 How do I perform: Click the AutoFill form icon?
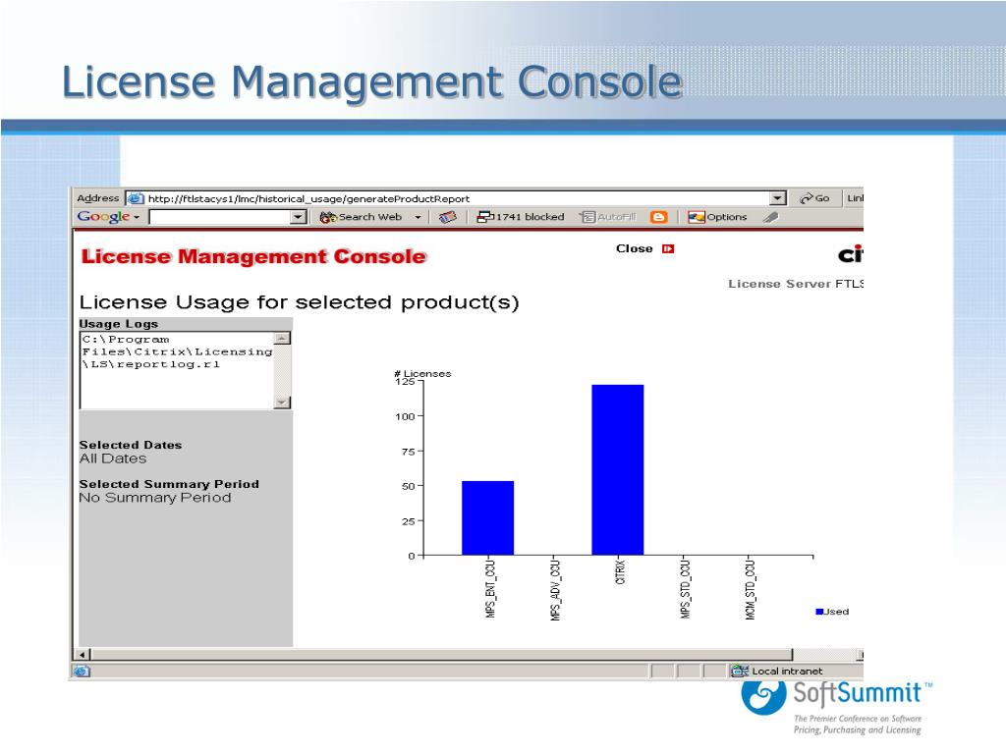587,217
